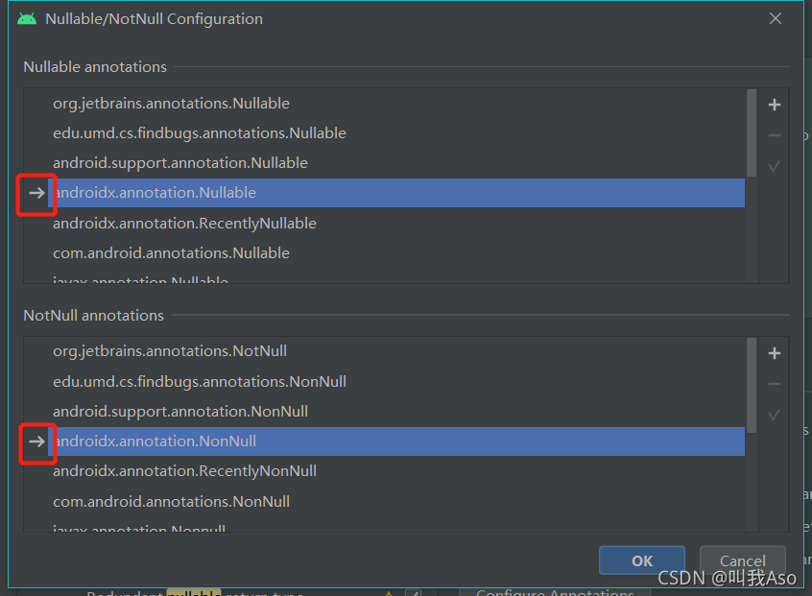Screen dimensions: 812x596
Task: Close the Nullable/NotNull Configuration dialog
Action: pyautogui.click(x=776, y=18)
